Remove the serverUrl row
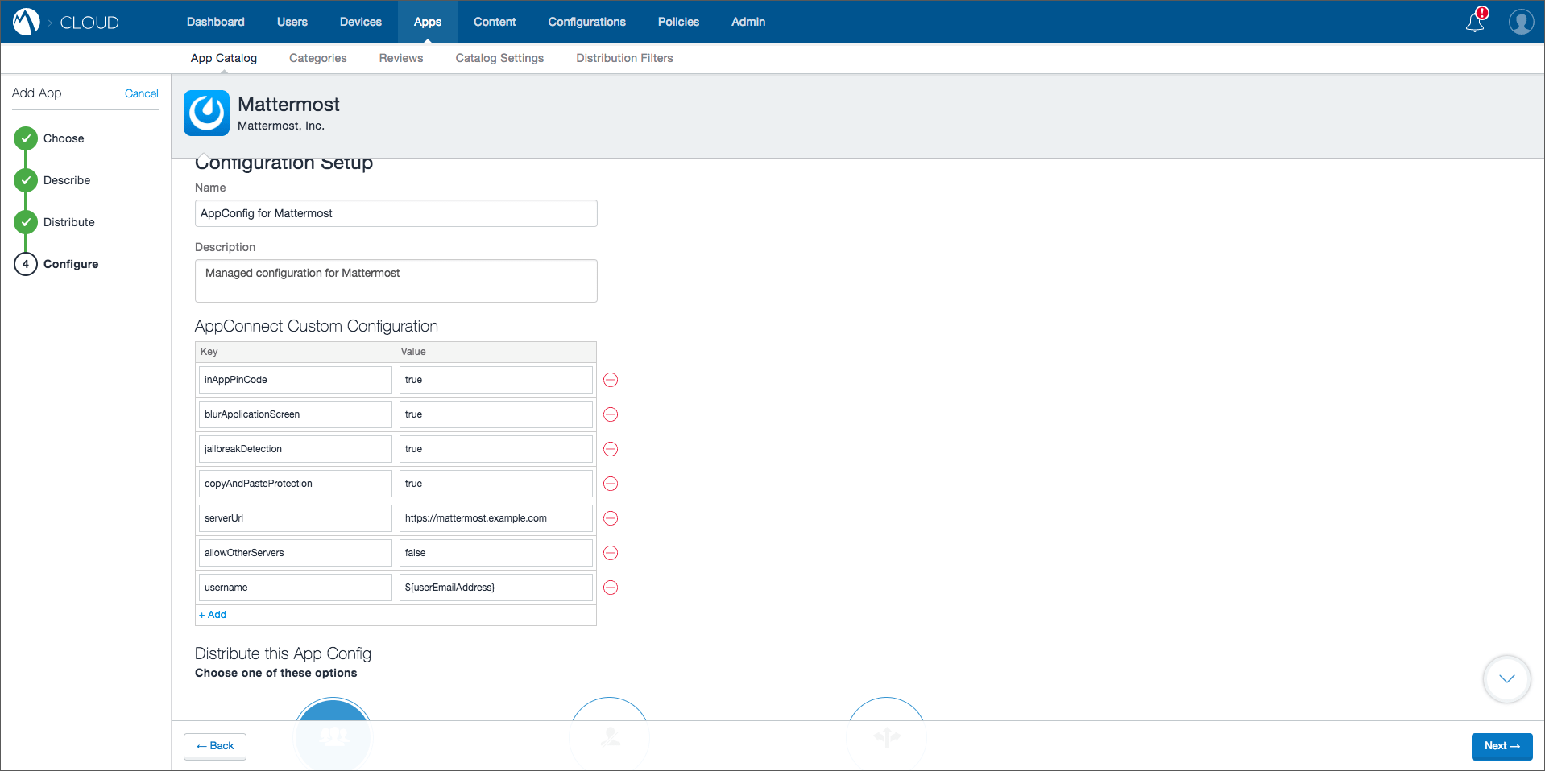This screenshot has width=1545, height=771. (611, 518)
